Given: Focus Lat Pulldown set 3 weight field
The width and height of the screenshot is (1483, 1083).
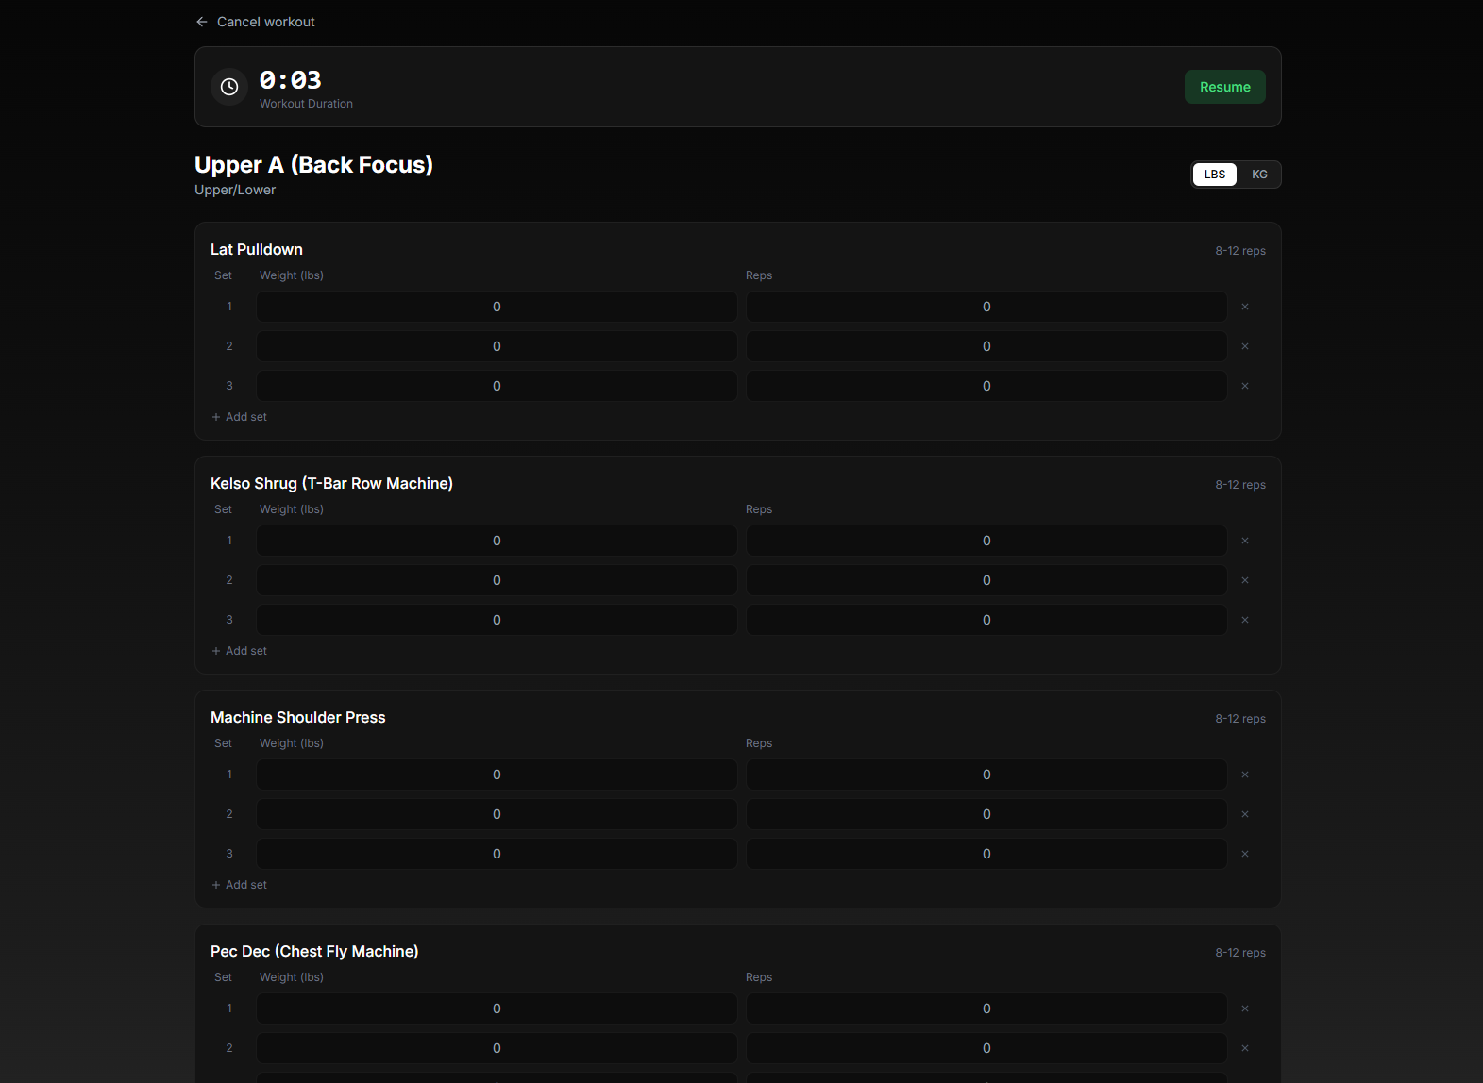Looking at the screenshot, I should (x=497, y=386).
